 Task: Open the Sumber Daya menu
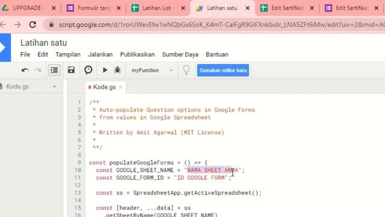[180, 54]
